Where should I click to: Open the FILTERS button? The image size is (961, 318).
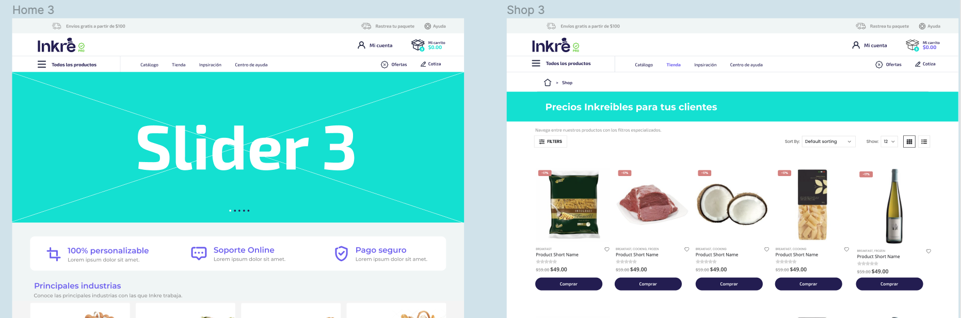click(x=551, y=141)
